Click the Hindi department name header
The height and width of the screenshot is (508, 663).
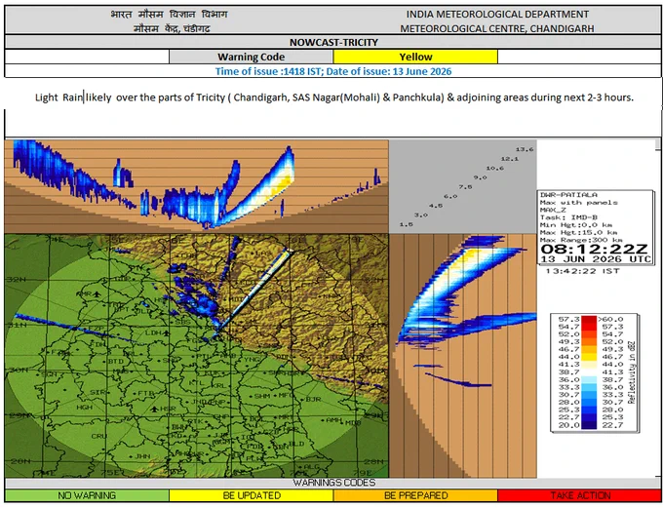(169, 15)
